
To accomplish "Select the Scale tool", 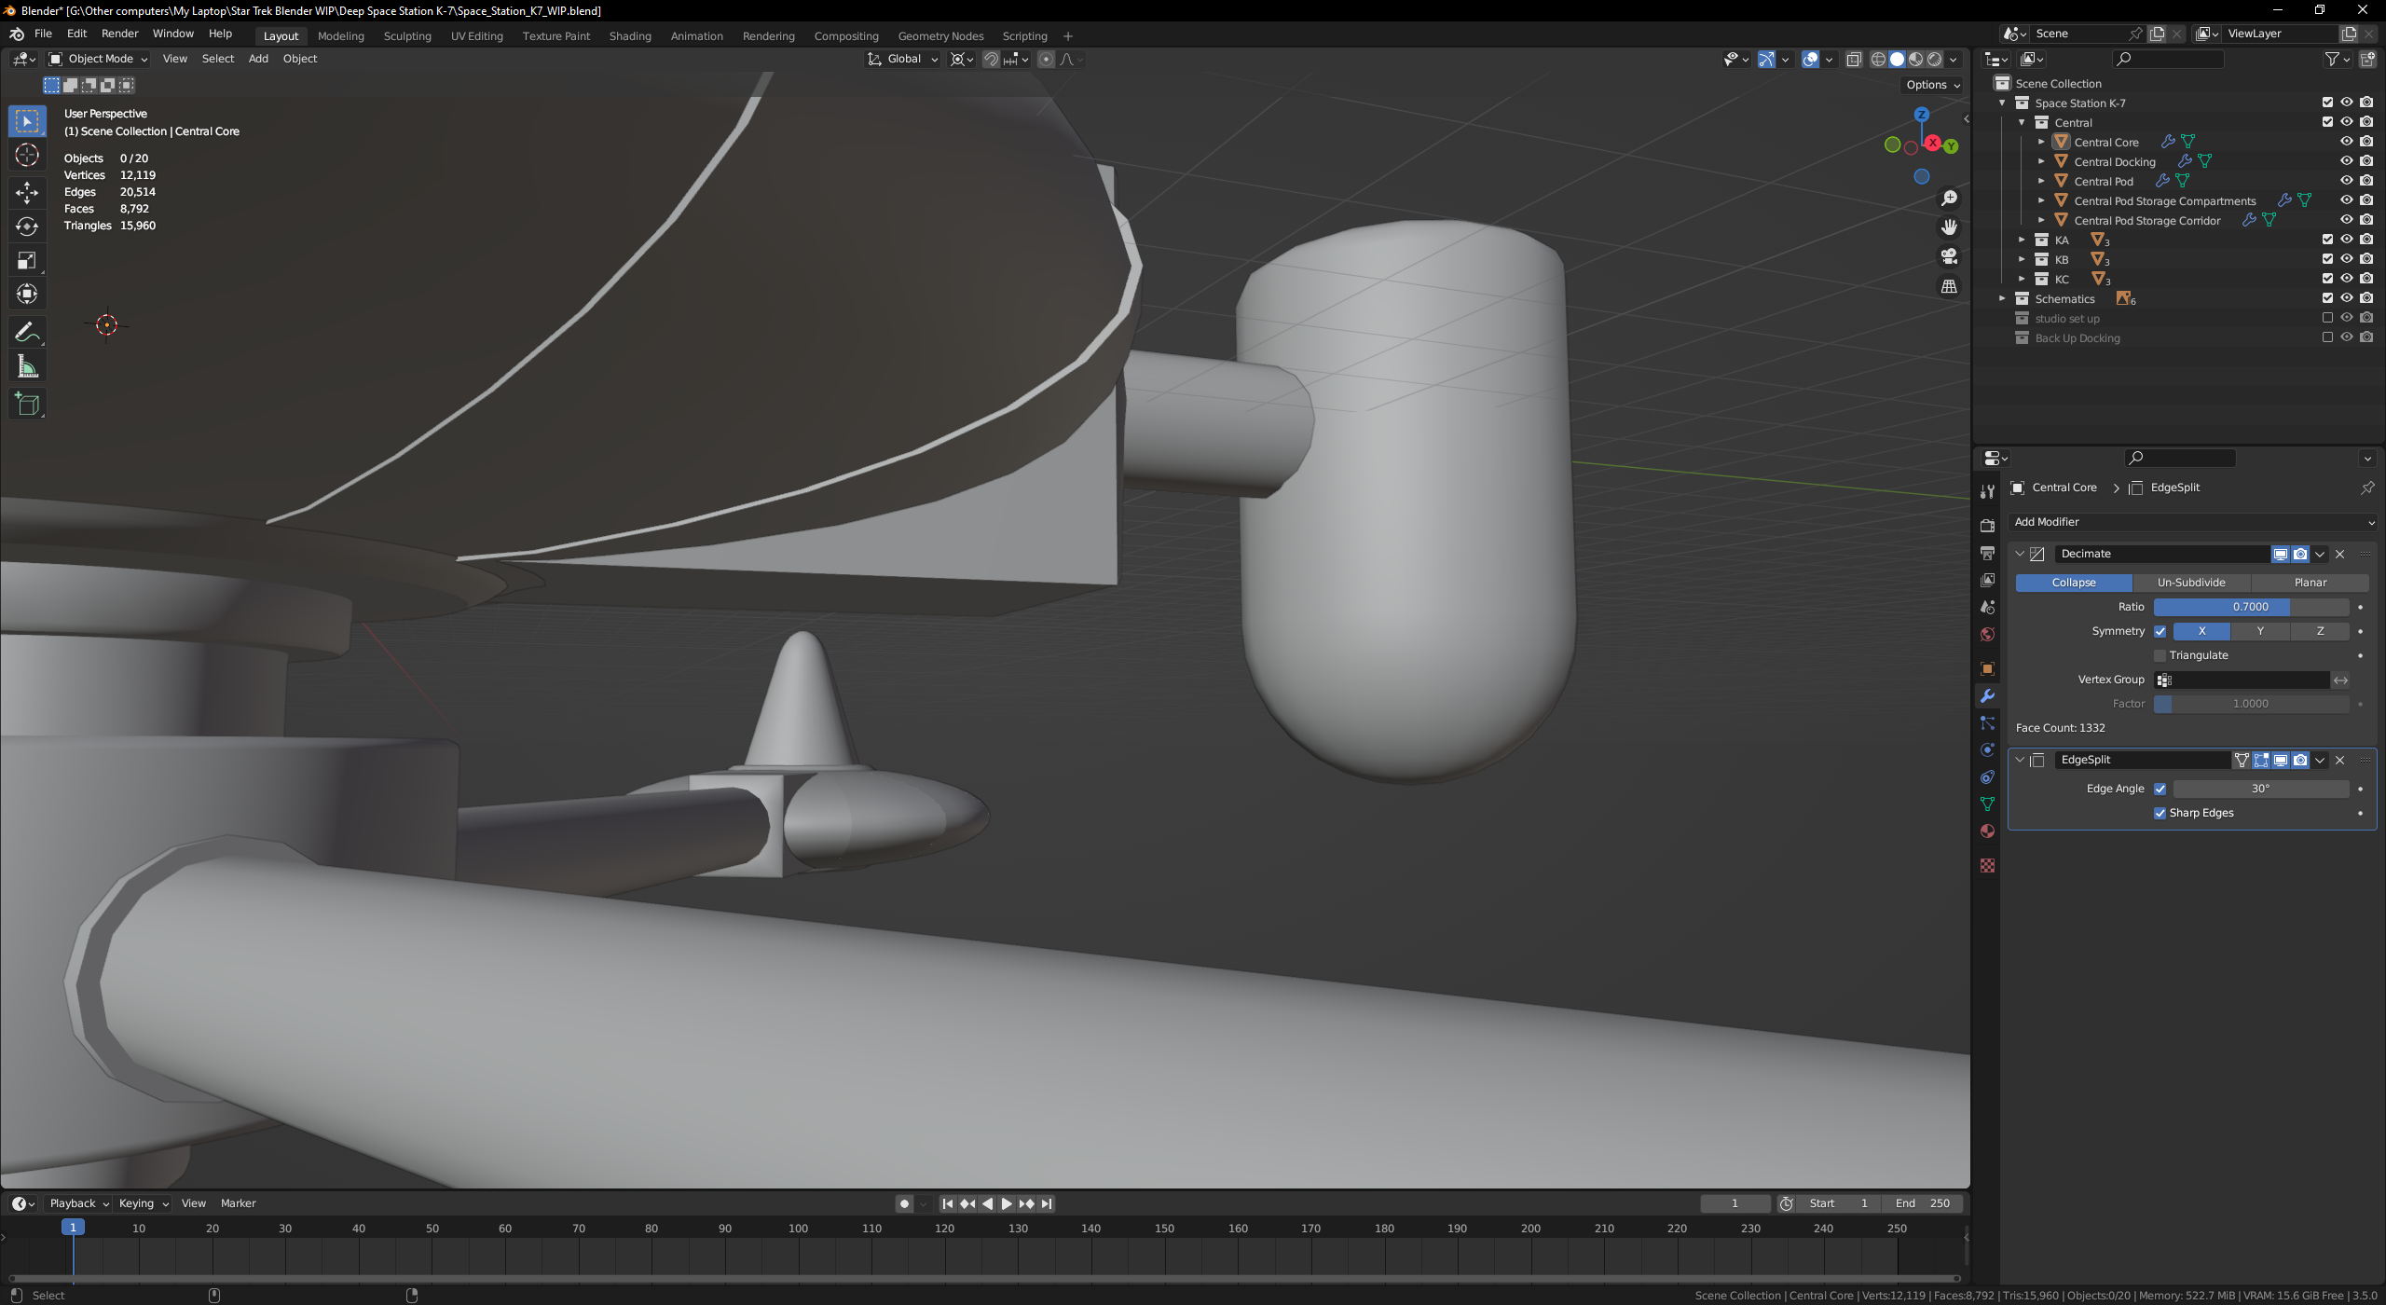I will click(x=27, y=261).
